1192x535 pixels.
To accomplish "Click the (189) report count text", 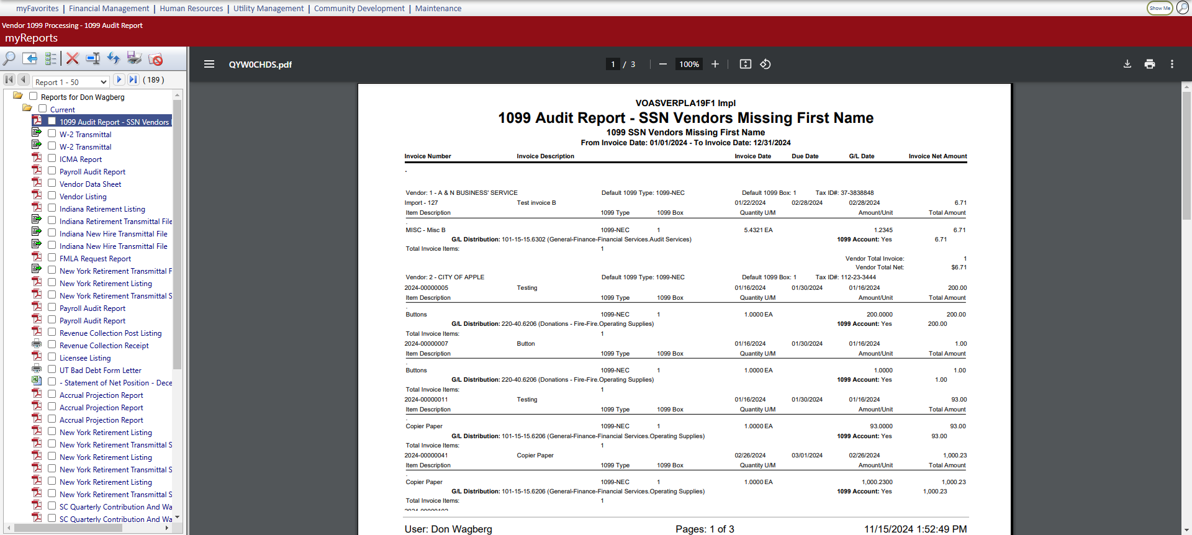I will coord(153,80).
